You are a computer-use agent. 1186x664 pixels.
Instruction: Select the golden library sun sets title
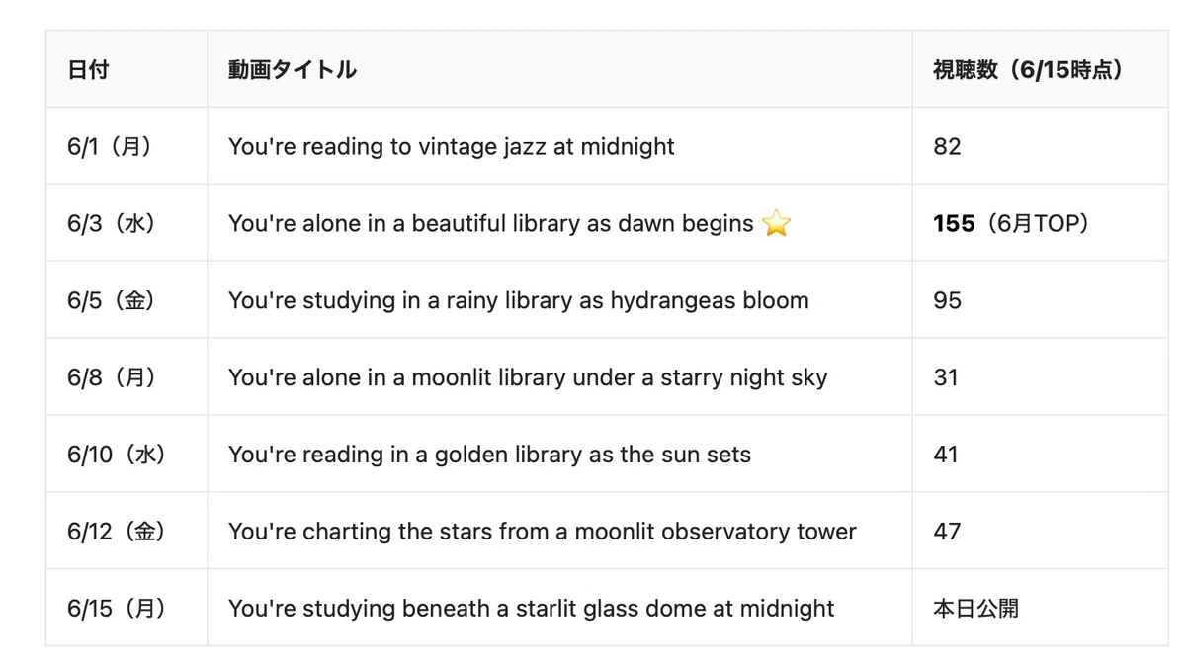[489, 456]
